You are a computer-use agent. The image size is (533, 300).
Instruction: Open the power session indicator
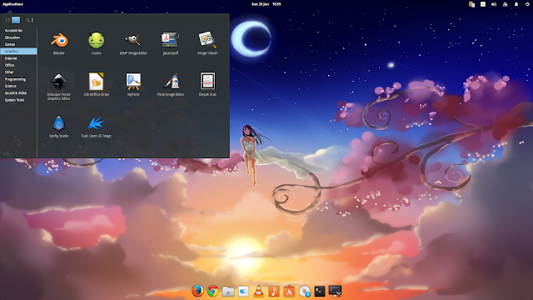click(527, 4)
